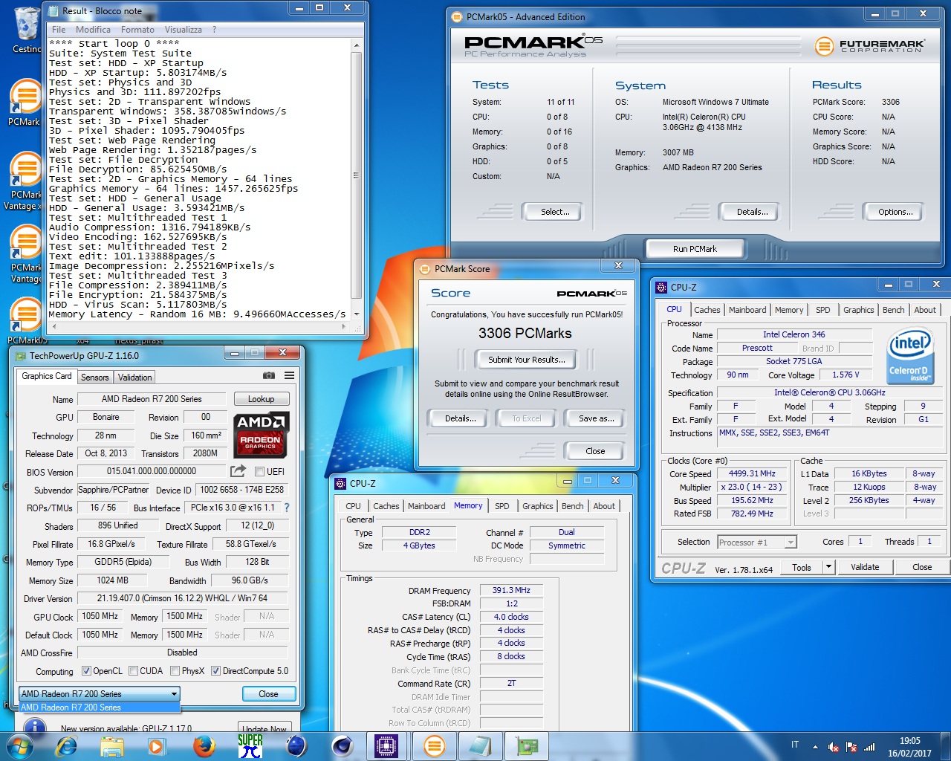
Task: Open the PCMark Vantage x64 desktop shortcut
Action: pos(25,182)
